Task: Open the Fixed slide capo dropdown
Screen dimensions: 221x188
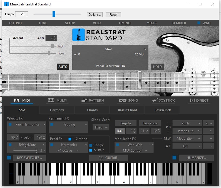Action: click(x=101, y=127)
